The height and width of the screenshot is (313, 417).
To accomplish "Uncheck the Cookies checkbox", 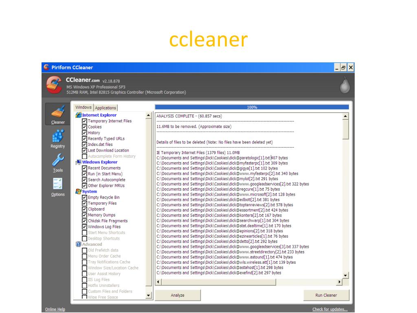I will pos(84,127).
